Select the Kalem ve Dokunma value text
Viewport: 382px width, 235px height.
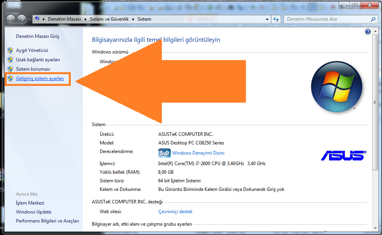coord(221,189)
